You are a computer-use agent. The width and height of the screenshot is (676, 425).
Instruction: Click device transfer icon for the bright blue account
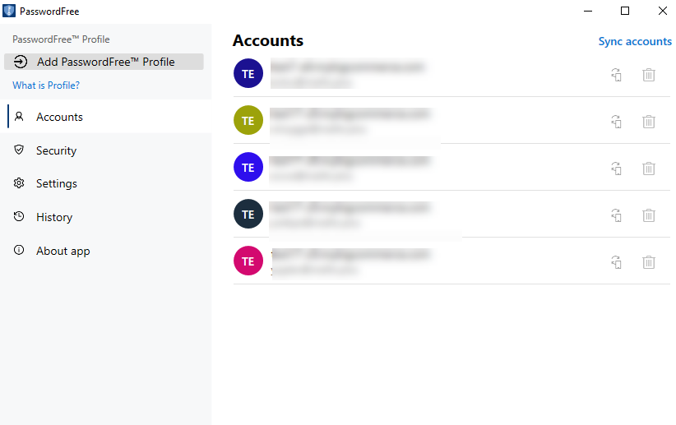[x=616, y=169]
